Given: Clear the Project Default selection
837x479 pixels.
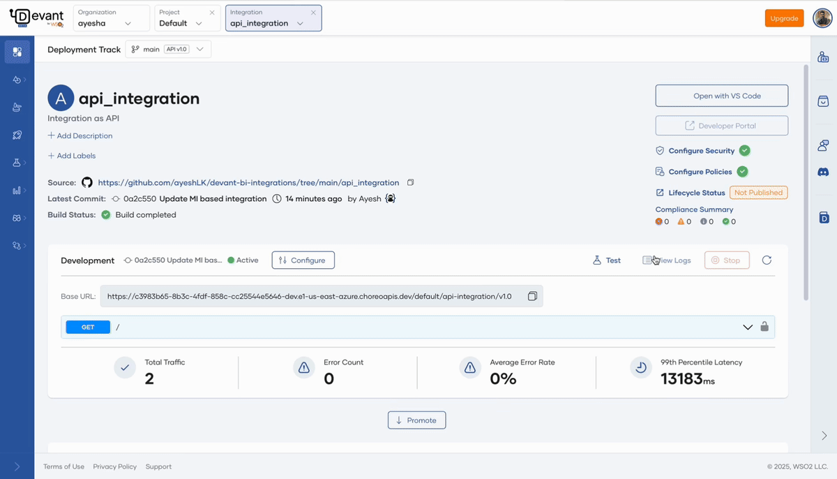Looking at the screenshot, I should [212, 13].
